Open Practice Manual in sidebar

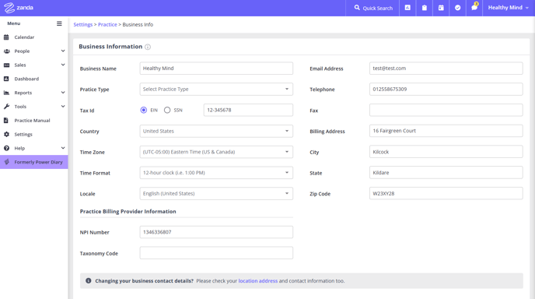tap(32, 121)
